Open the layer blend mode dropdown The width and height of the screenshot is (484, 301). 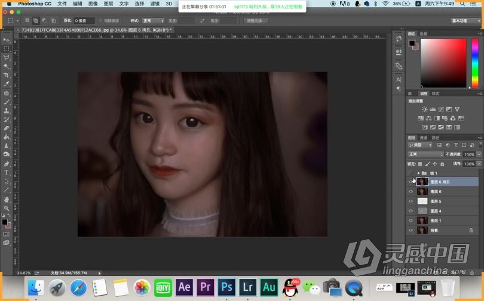(425, 154)
